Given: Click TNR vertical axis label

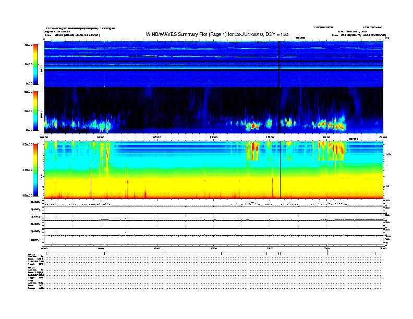Looking at the screenshot, I should coord(41,178).
